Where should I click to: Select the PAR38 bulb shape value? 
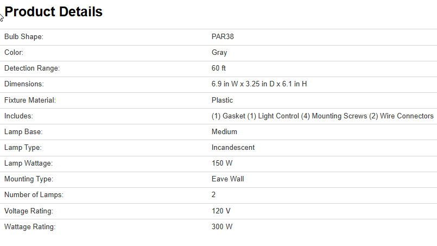tap(223, 37)
